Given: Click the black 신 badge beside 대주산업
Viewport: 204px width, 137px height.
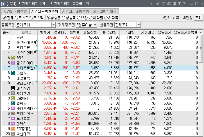Looking at the screenshot, I should click(x=13, y=88).
